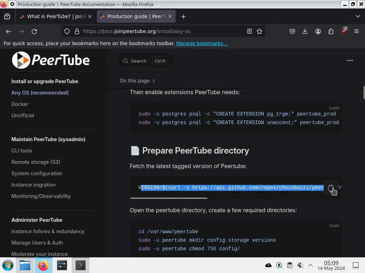Open the file manager from taskbar
This screenshot has width=365, height=273.
tap(25, 265)
